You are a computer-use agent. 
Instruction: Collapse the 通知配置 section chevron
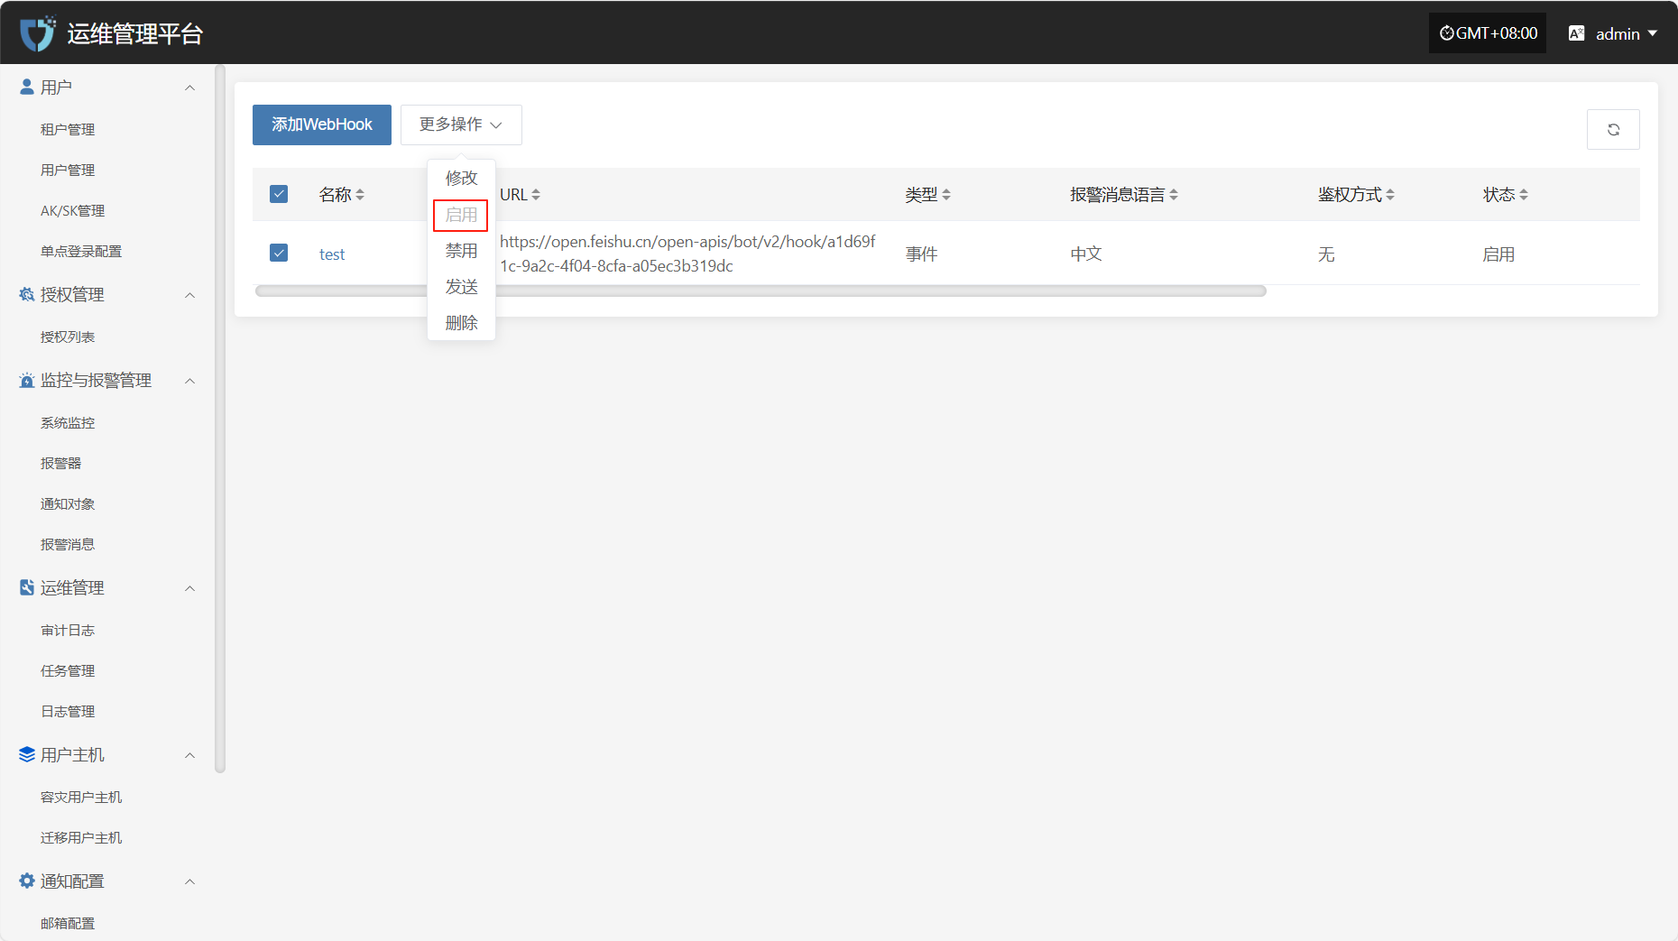(189, 881)
